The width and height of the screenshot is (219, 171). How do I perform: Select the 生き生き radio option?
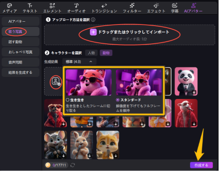pyautogui.click(x=68, y=100)
